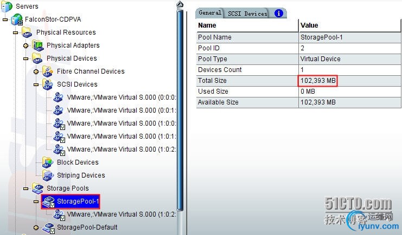Select VMware Virtual S.000 (0:0:1 row
Image resolution: width=402 pixels, height=235 pixels.
pos(122,110)
